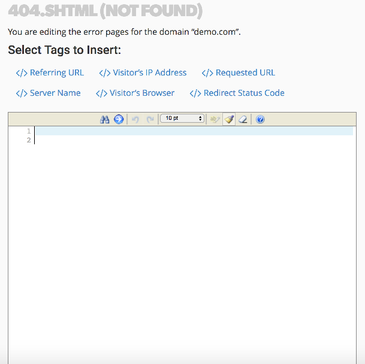Insert the Requested URL tag
This screenshot has height=364, width=365.
(238, 72)
